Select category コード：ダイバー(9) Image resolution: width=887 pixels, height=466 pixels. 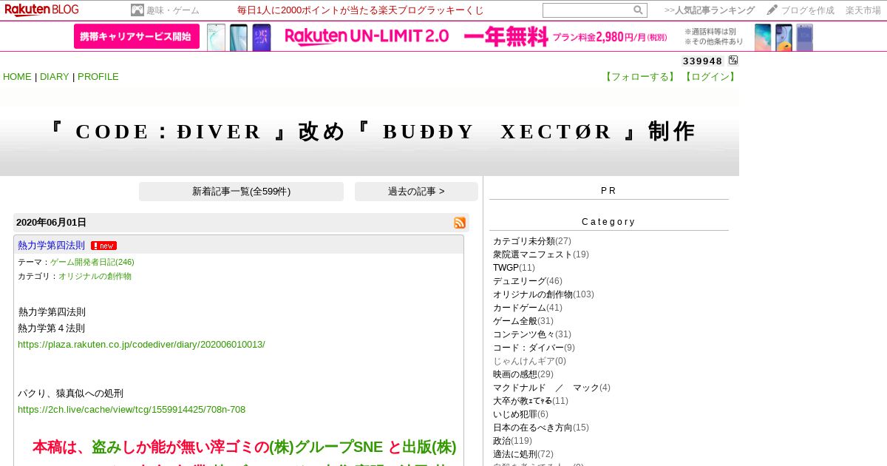click(x=534, y=348)
